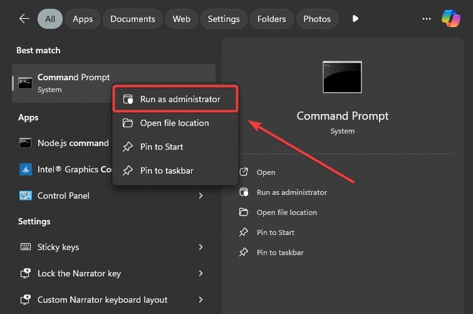Viewport: 473px width, 314px height.
Task: Expand Control Panel chevron
Action: tap(201, 196)
